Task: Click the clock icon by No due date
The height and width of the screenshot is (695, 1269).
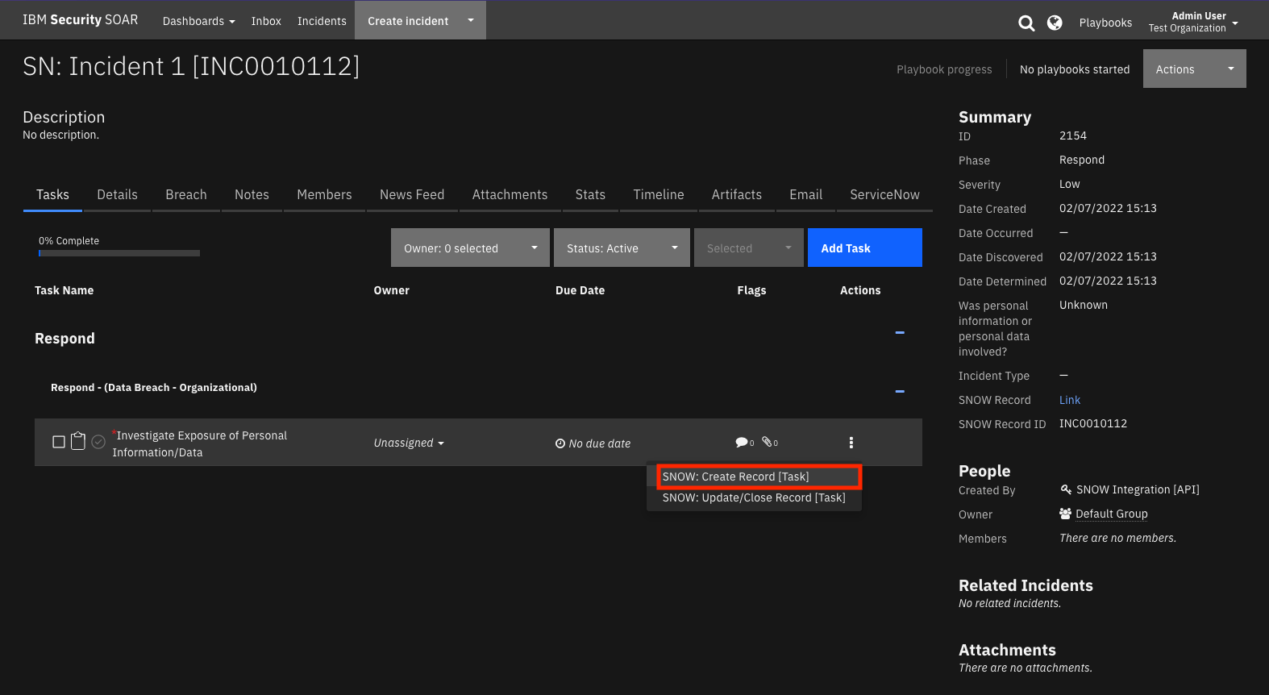Action: click(560, 443)
